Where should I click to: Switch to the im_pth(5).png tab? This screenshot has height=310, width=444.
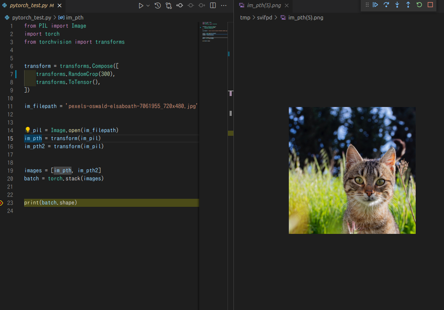point(264,5)
